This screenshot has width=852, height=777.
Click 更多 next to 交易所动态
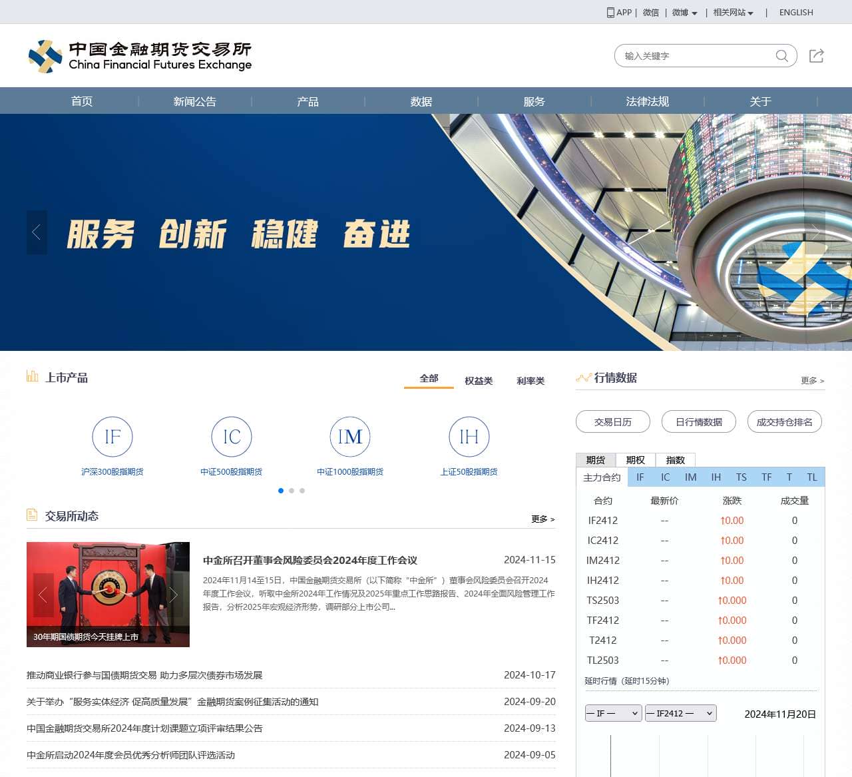click(x=543, y=519)
